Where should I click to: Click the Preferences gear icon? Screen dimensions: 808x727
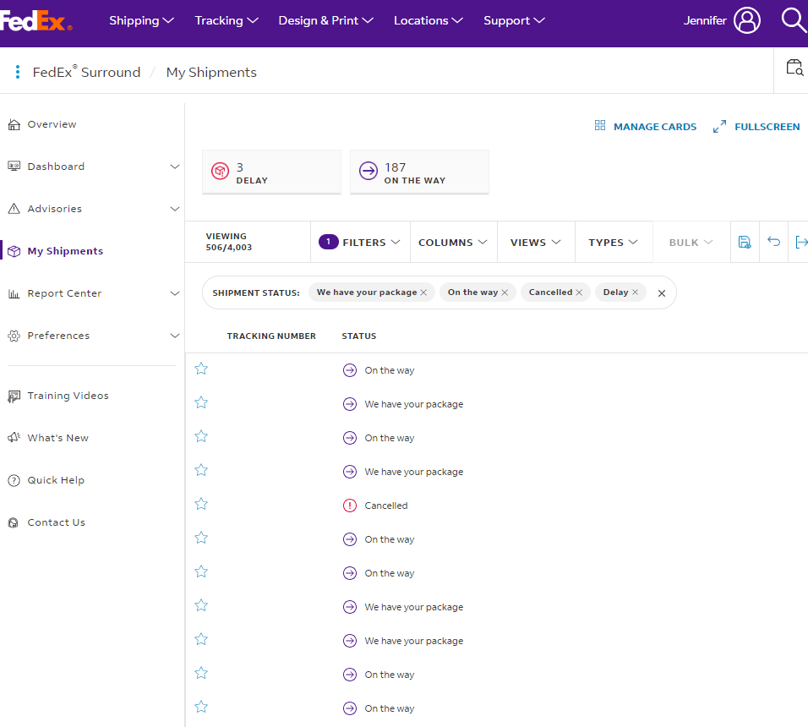click(x=14, y=336)
